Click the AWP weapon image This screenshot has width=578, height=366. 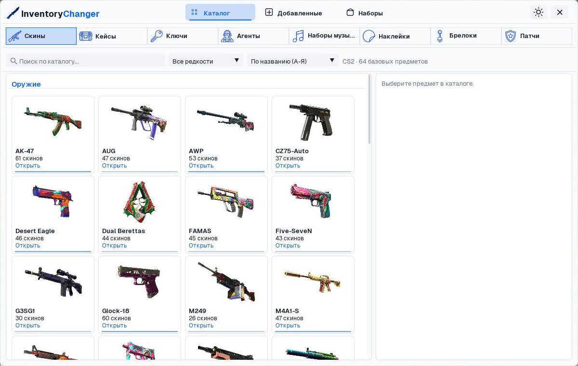point(226,120)
